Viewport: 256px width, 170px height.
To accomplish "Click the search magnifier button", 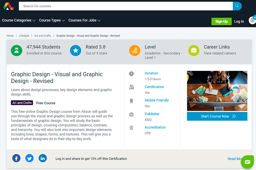I will pos(237,6).
